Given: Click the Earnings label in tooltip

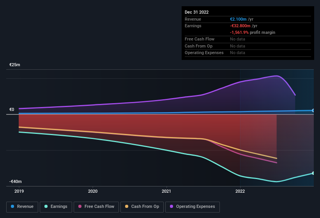Looking at the screenshot, I should point(193,26).
